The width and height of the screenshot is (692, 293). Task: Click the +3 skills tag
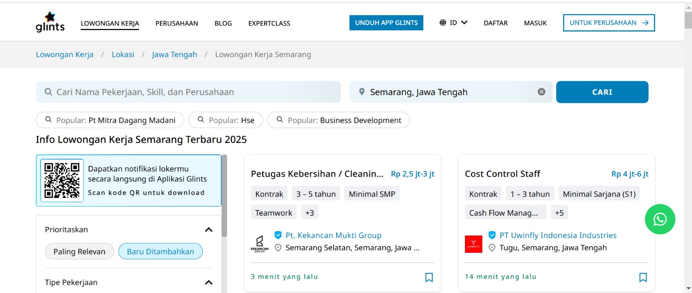pyautogui.click(x=310, y=213)
